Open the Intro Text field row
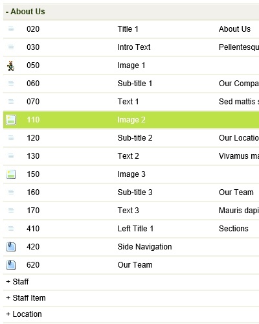Image resolution: width=259 pixels, height=324 pixels. [x=131, y=47]
